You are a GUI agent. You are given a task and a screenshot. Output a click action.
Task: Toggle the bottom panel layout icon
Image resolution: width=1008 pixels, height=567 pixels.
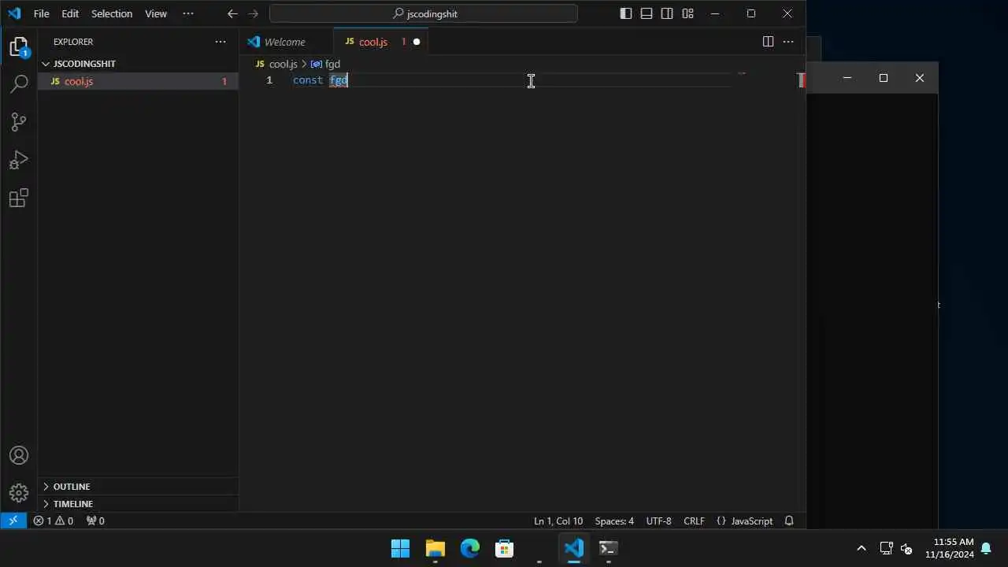coord(647,13)
